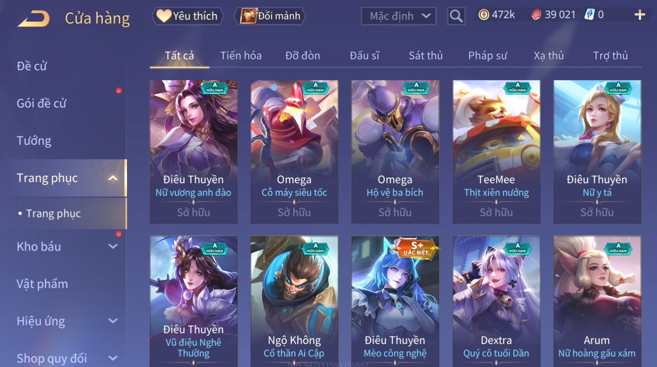
Task: Tap the gold coin balance icon
Action: click(484, 15)
